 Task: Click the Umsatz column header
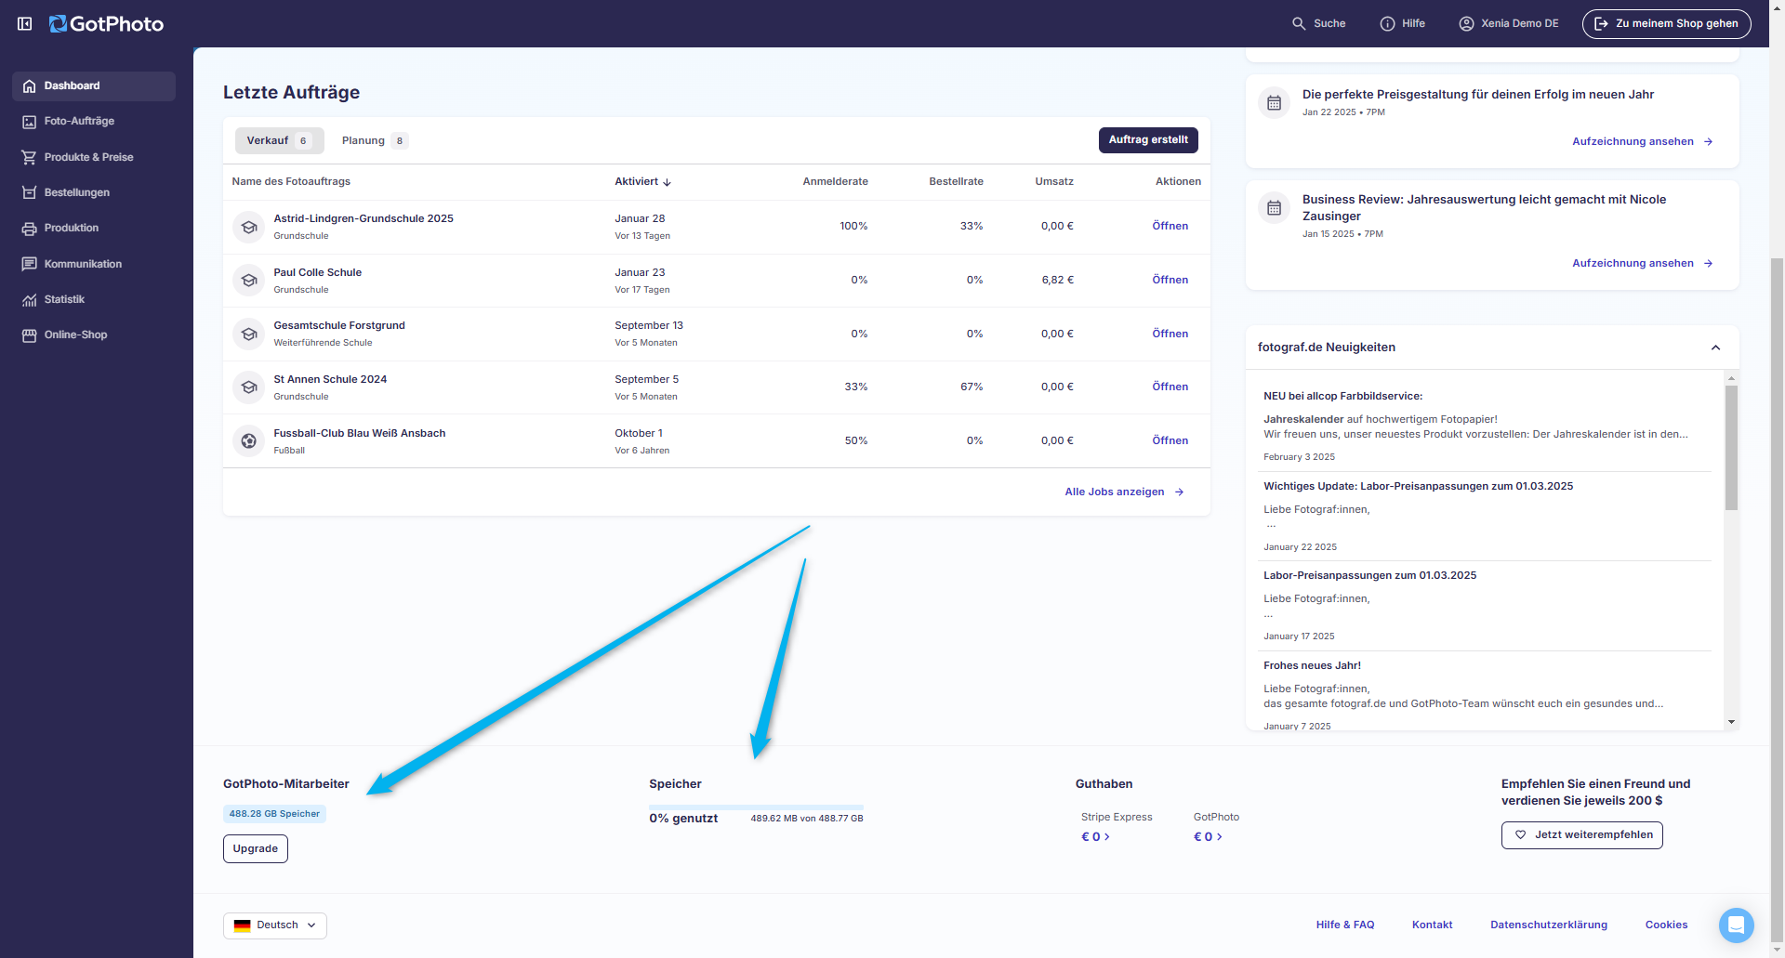click(1054, 181)
